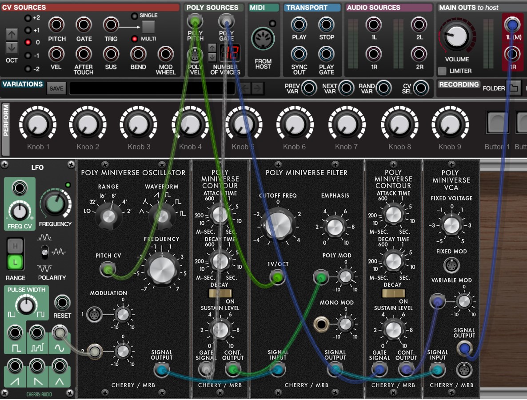Click the MOD WHEEL jack
Viewport: 527px width, 400px height.
165,54
